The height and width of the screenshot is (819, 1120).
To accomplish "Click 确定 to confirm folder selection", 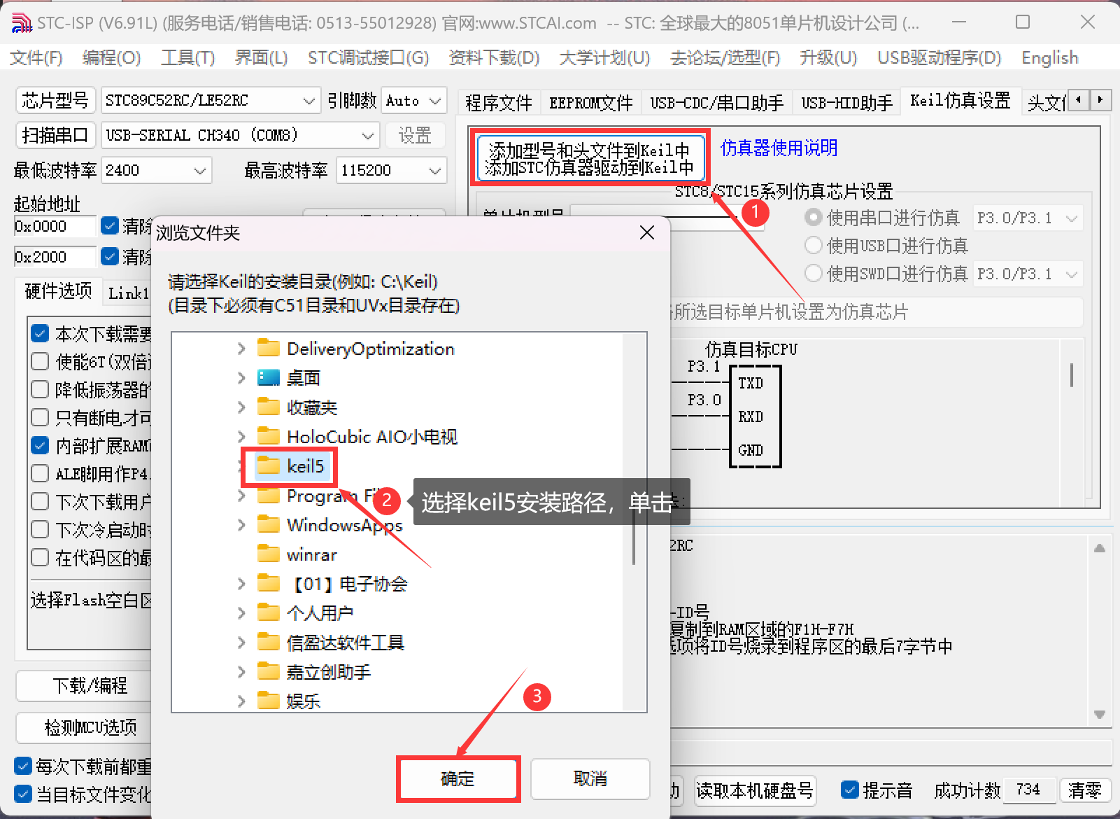I will [458, 778].
